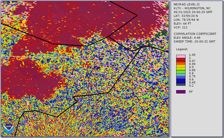
Task: Click the "Legend:" label
Action: (x=182, y=49)
